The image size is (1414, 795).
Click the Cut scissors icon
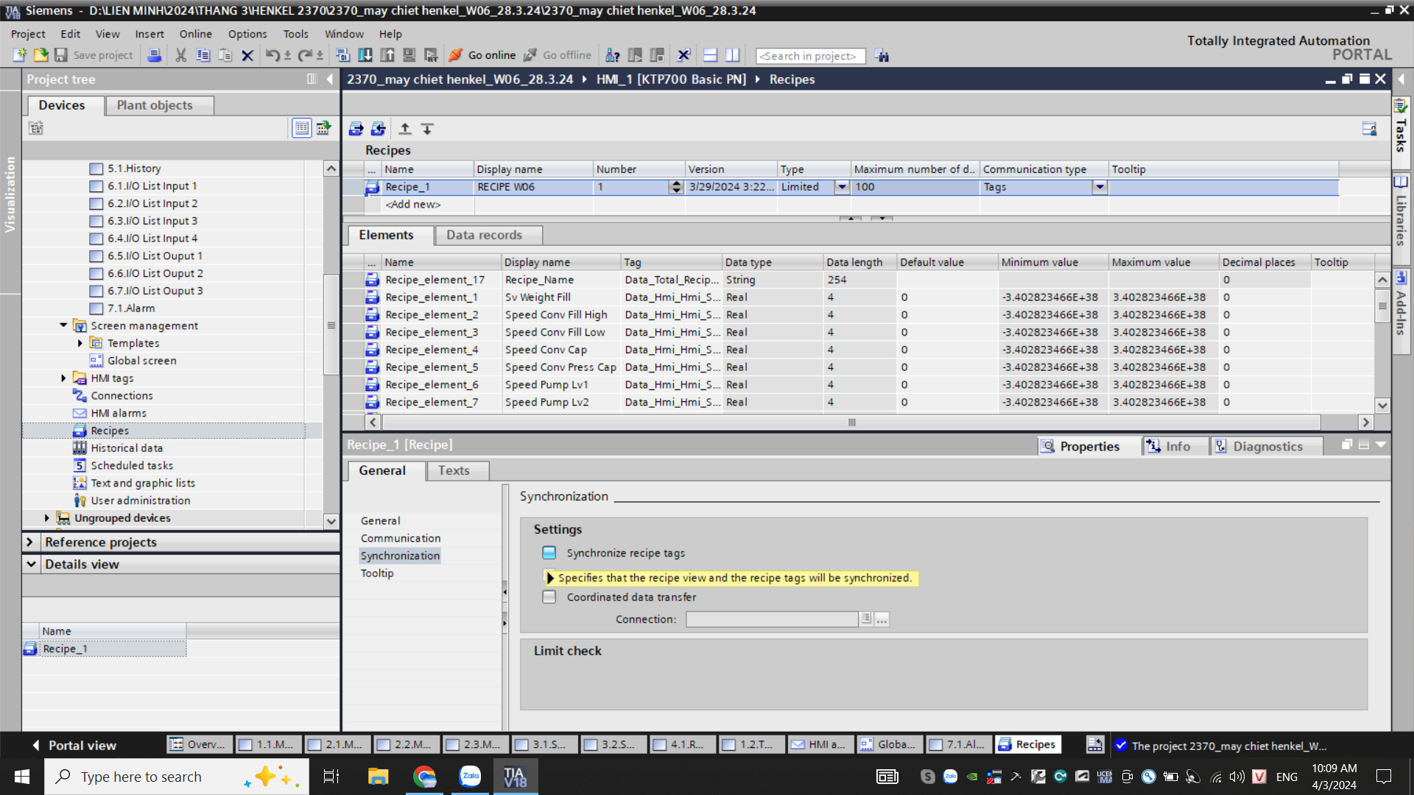(180, 55)
